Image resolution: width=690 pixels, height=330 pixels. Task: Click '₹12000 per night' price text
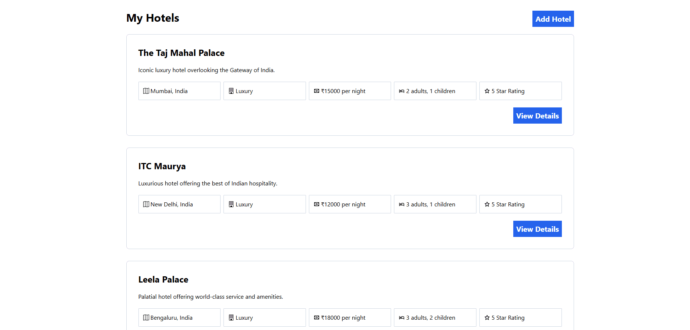pos(343,205)
